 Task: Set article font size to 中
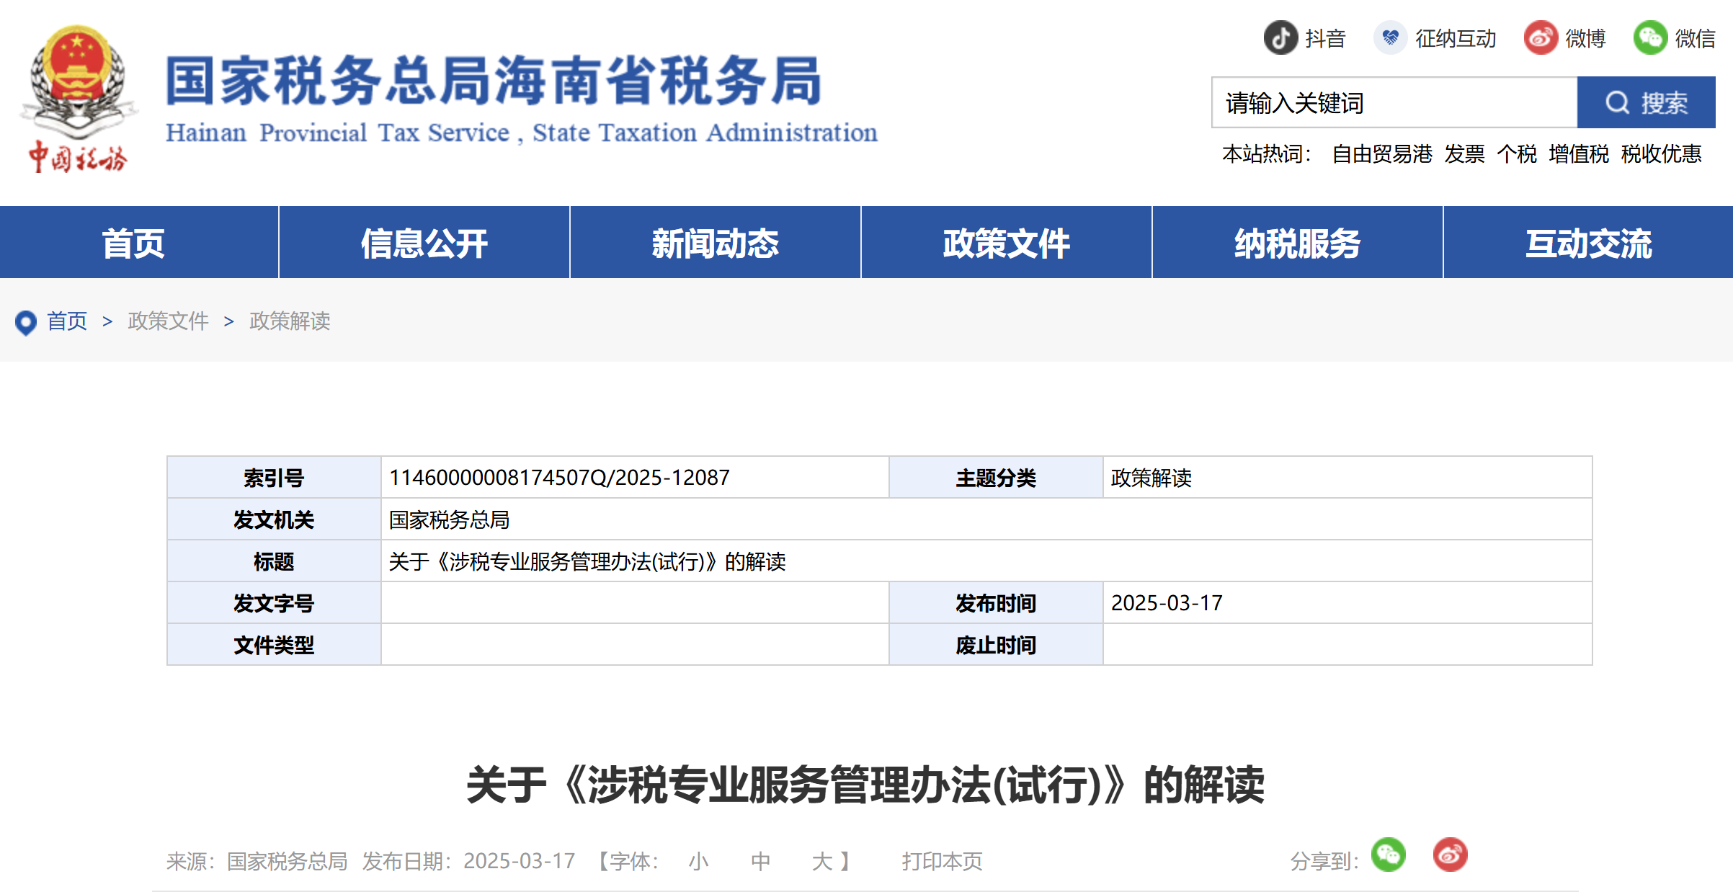[760, 860]
